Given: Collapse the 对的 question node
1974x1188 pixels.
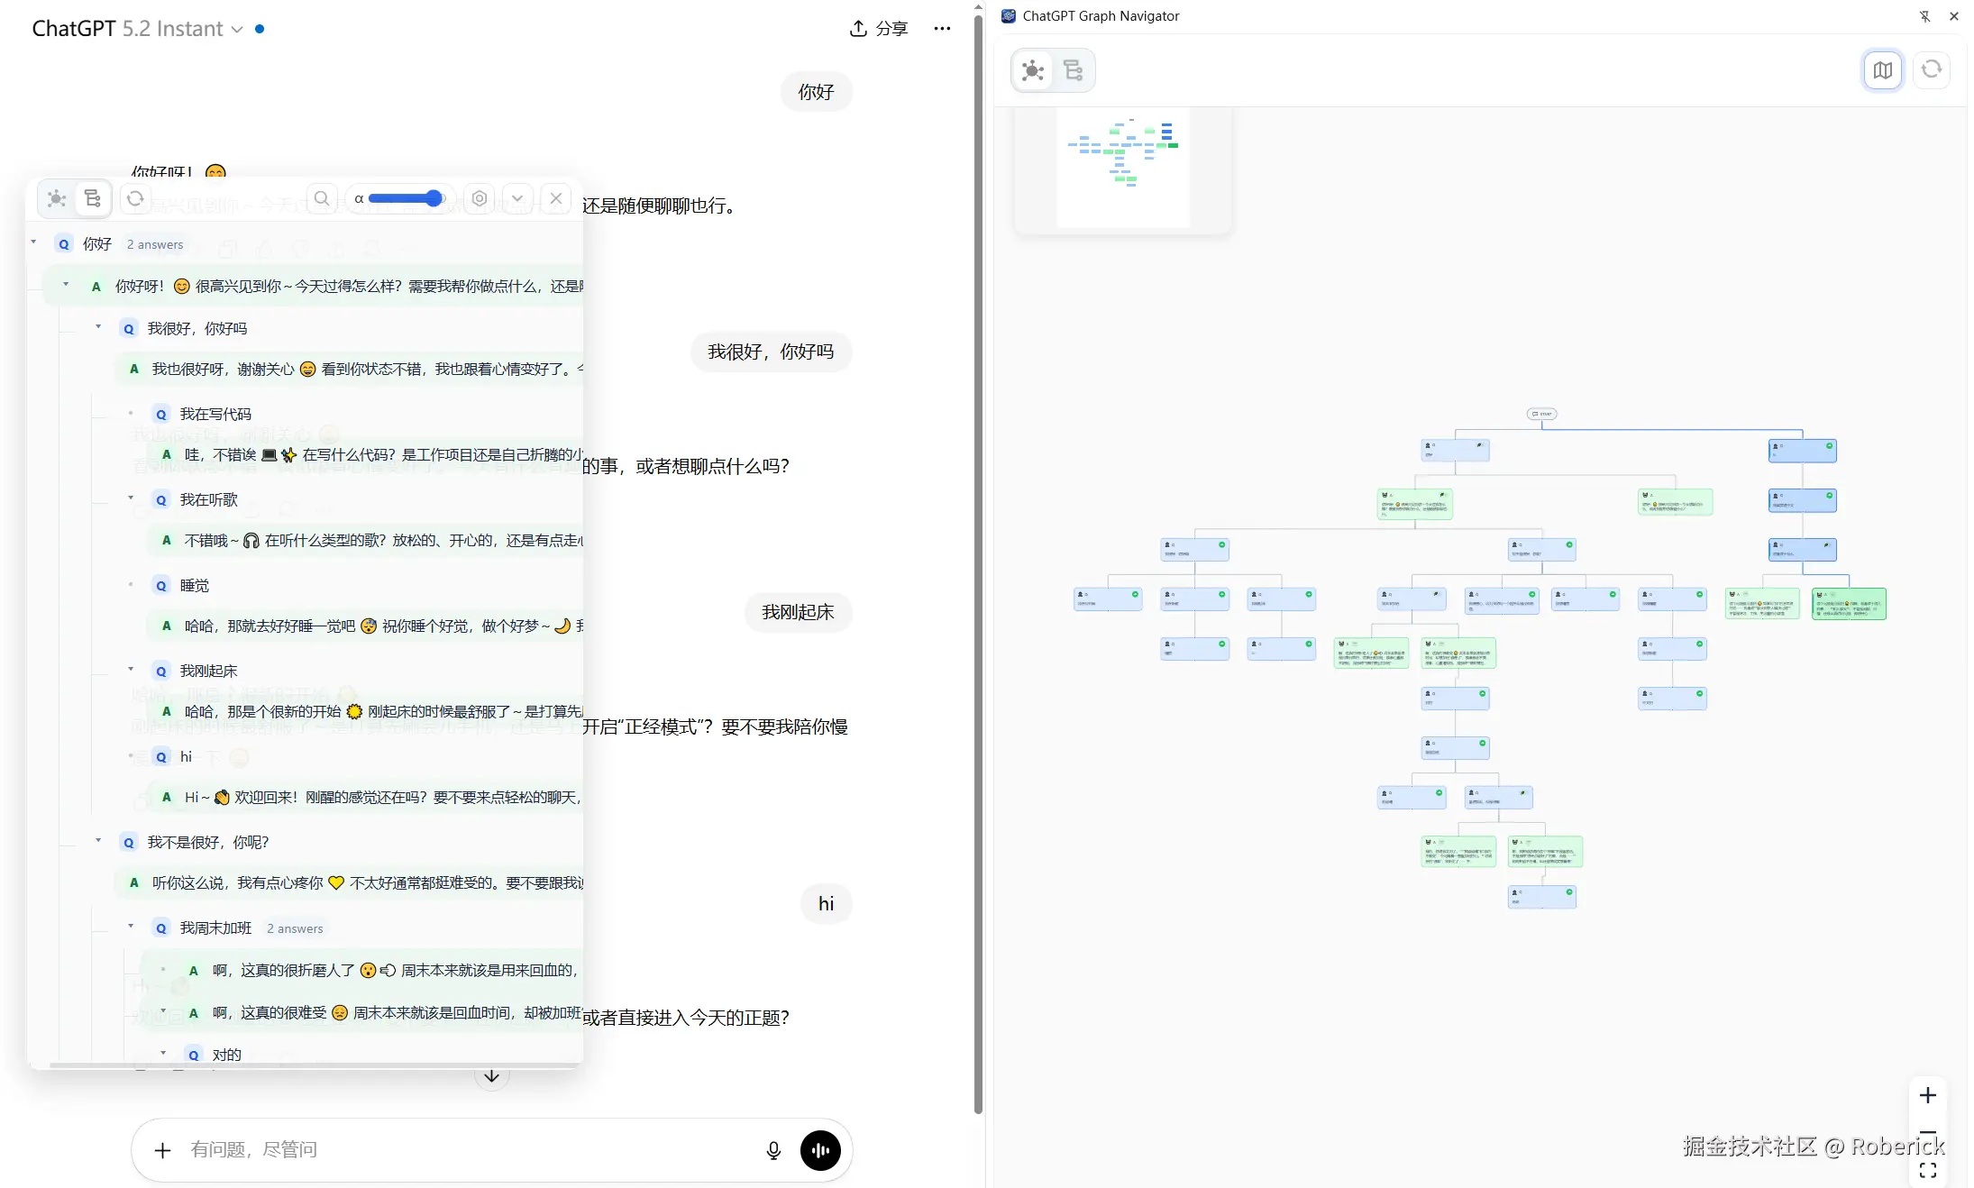Looking at the screenshot, I should pyautogui.click(x=163, y=1052).
